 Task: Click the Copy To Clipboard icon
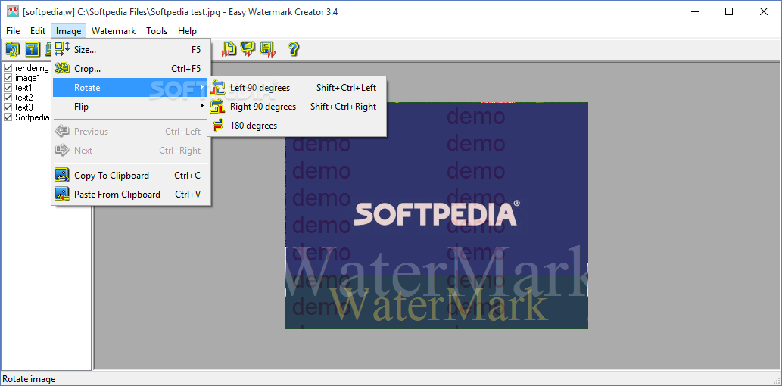[62, 175]
